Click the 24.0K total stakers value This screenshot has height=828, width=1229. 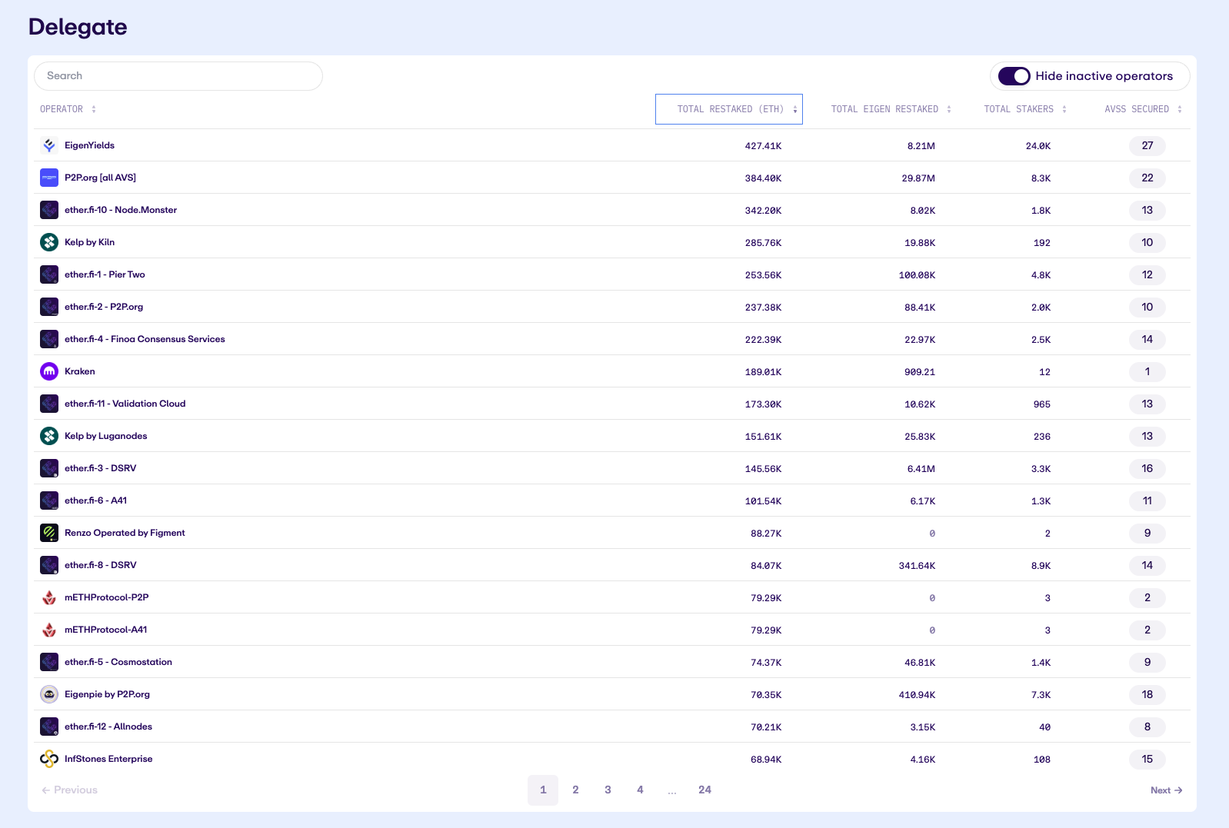1038,146
